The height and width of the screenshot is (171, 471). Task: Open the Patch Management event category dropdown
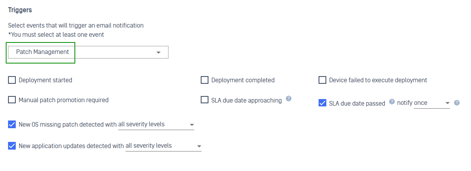point(88,52)
